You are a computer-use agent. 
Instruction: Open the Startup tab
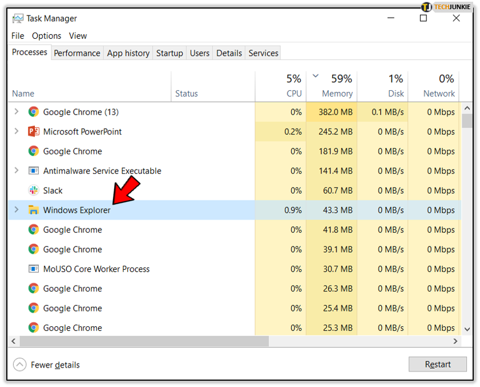[170, 53]
